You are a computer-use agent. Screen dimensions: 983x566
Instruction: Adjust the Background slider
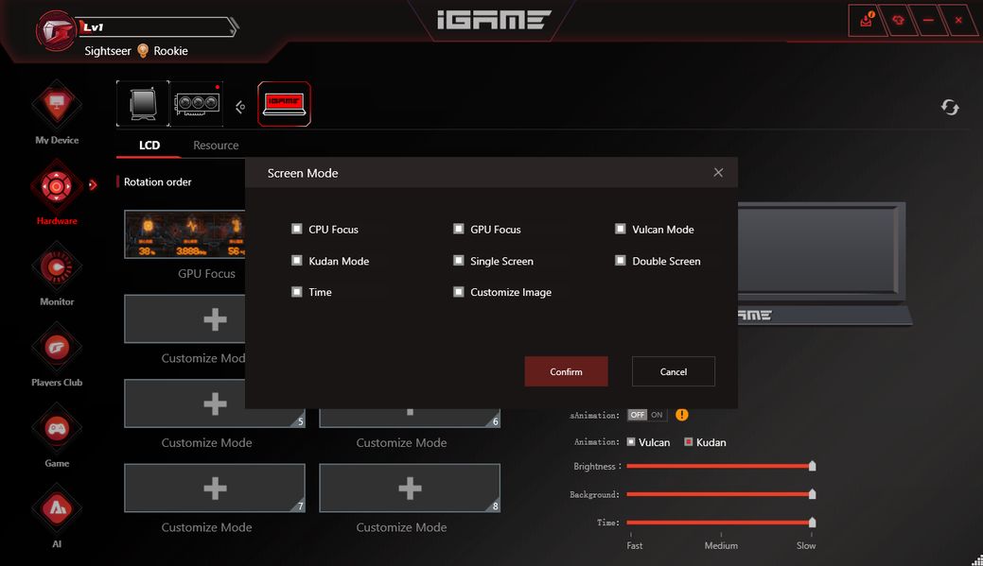pyautogui.click(x=721, y=494)
